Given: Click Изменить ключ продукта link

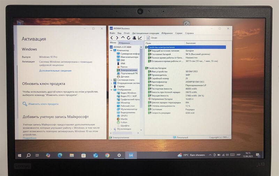Looking at the screenshot, I should pos(43,104).
